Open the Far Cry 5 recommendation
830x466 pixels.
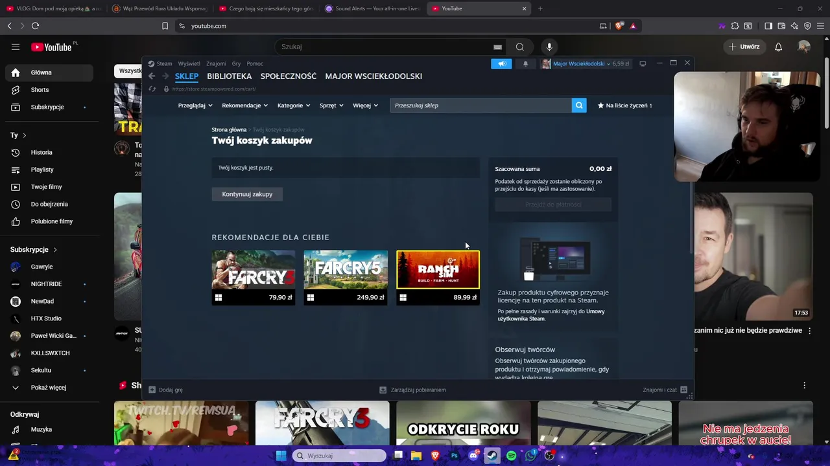(x=346, y=278)
